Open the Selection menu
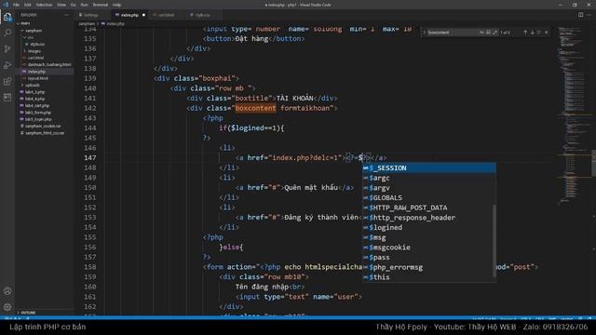Screen dimensions: 596x335 (x=44, y=5)
